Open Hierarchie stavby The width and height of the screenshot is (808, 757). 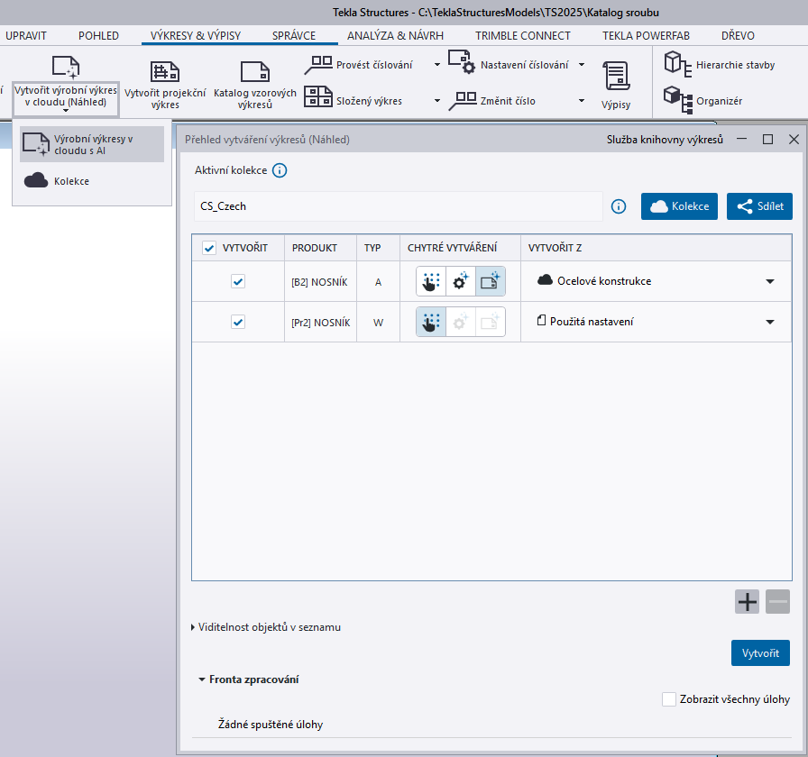coord(720,65)
